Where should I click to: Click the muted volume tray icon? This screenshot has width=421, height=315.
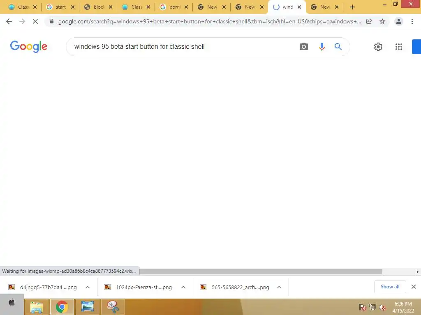click(x=382, y=307)
